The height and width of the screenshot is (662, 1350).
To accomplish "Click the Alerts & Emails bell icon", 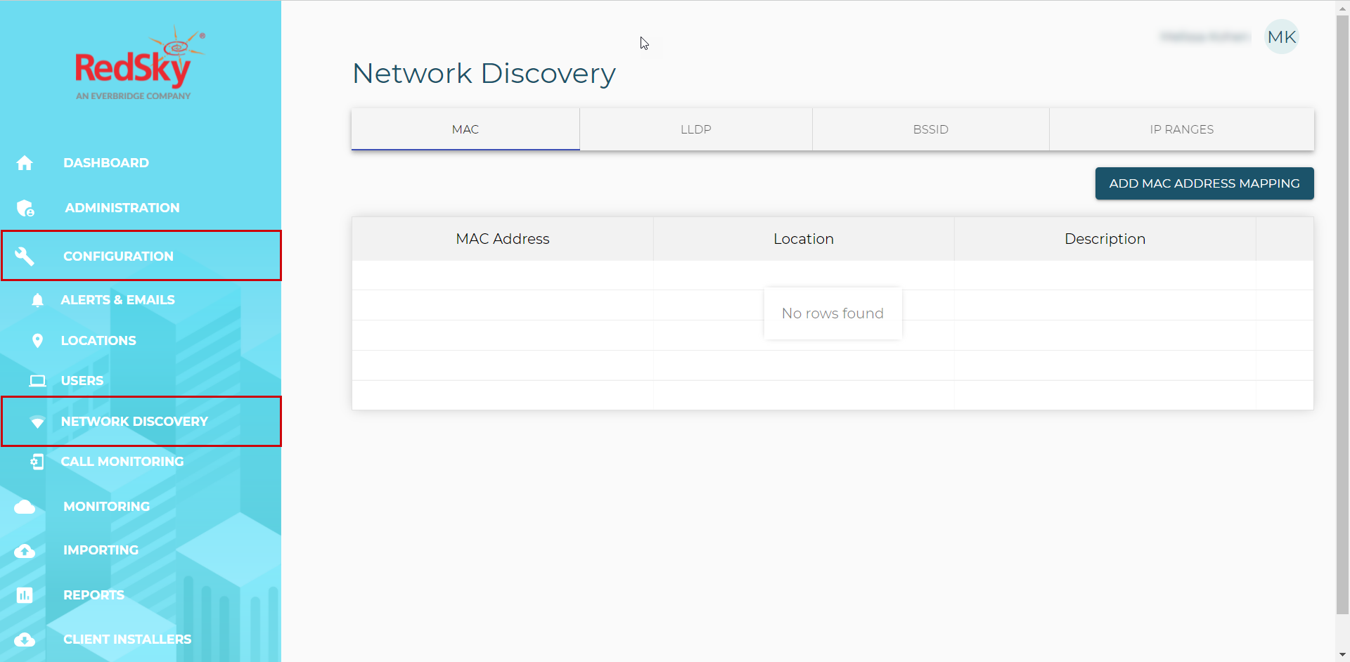I will (x=38, y=300).
